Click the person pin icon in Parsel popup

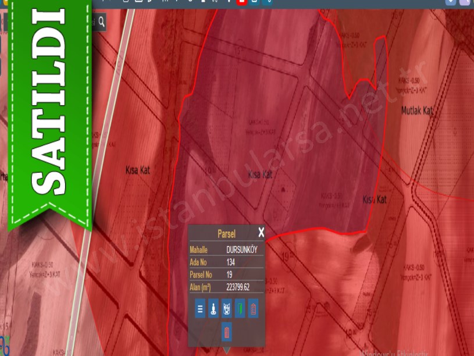(x=213, y=308)
